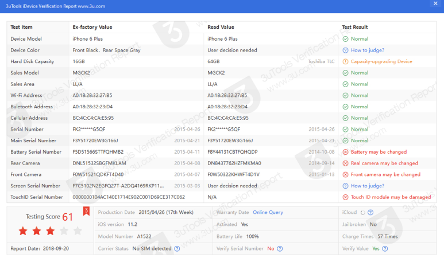The width and height of the screenshot is (444, 258).
Task: Open How to judge link for Screen Serial Number
Action: pyautogui.click(x=367, y=186)
